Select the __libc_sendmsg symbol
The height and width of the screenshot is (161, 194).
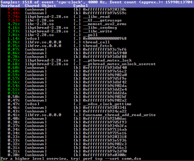(100, 28)
